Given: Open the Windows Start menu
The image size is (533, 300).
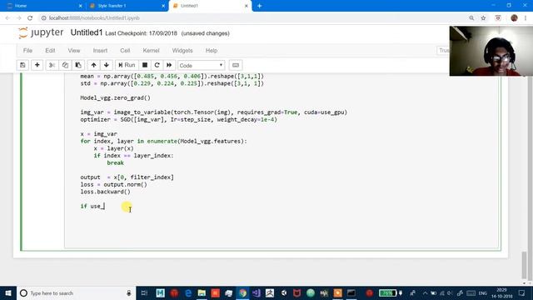Looking at the screenshot, I should tap(8, 292).
